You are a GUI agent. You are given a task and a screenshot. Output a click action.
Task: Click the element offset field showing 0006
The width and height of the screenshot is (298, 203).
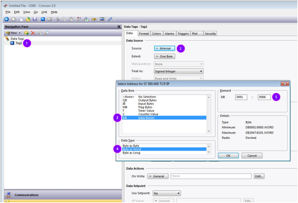(264, 97)
